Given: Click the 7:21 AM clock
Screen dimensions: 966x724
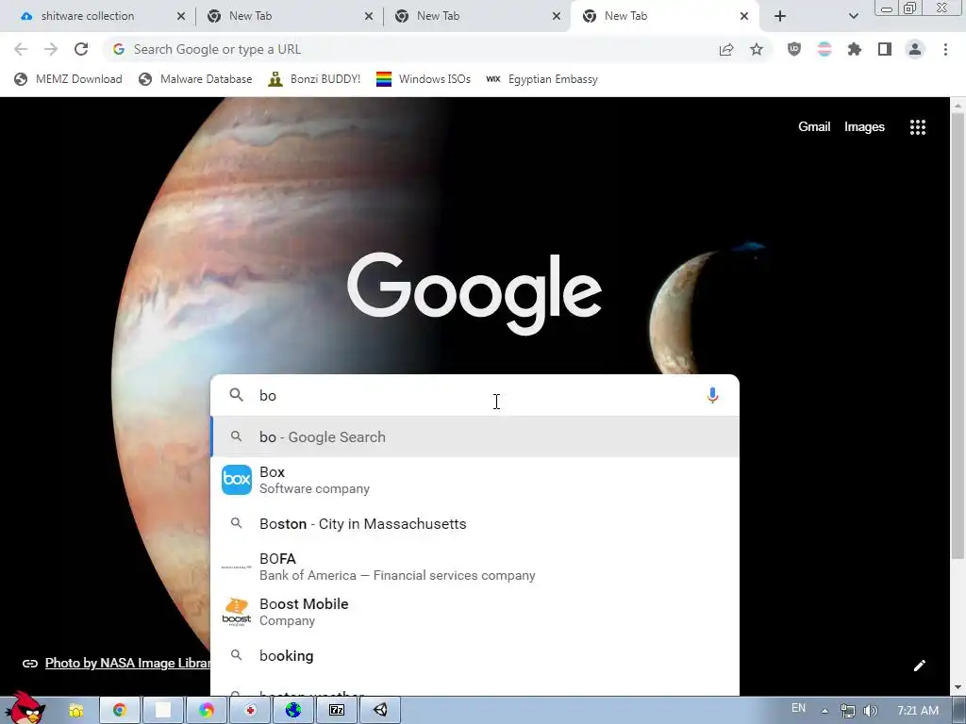Looking at the screenshot, I should point(918,711).
